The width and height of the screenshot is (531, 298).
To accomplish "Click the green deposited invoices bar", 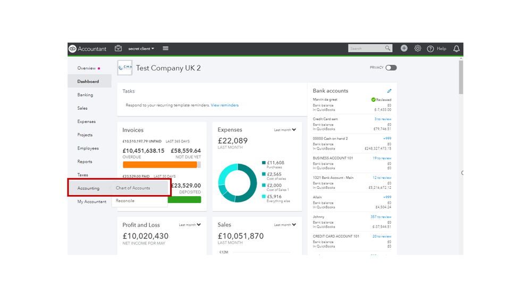I will point(184,200).
